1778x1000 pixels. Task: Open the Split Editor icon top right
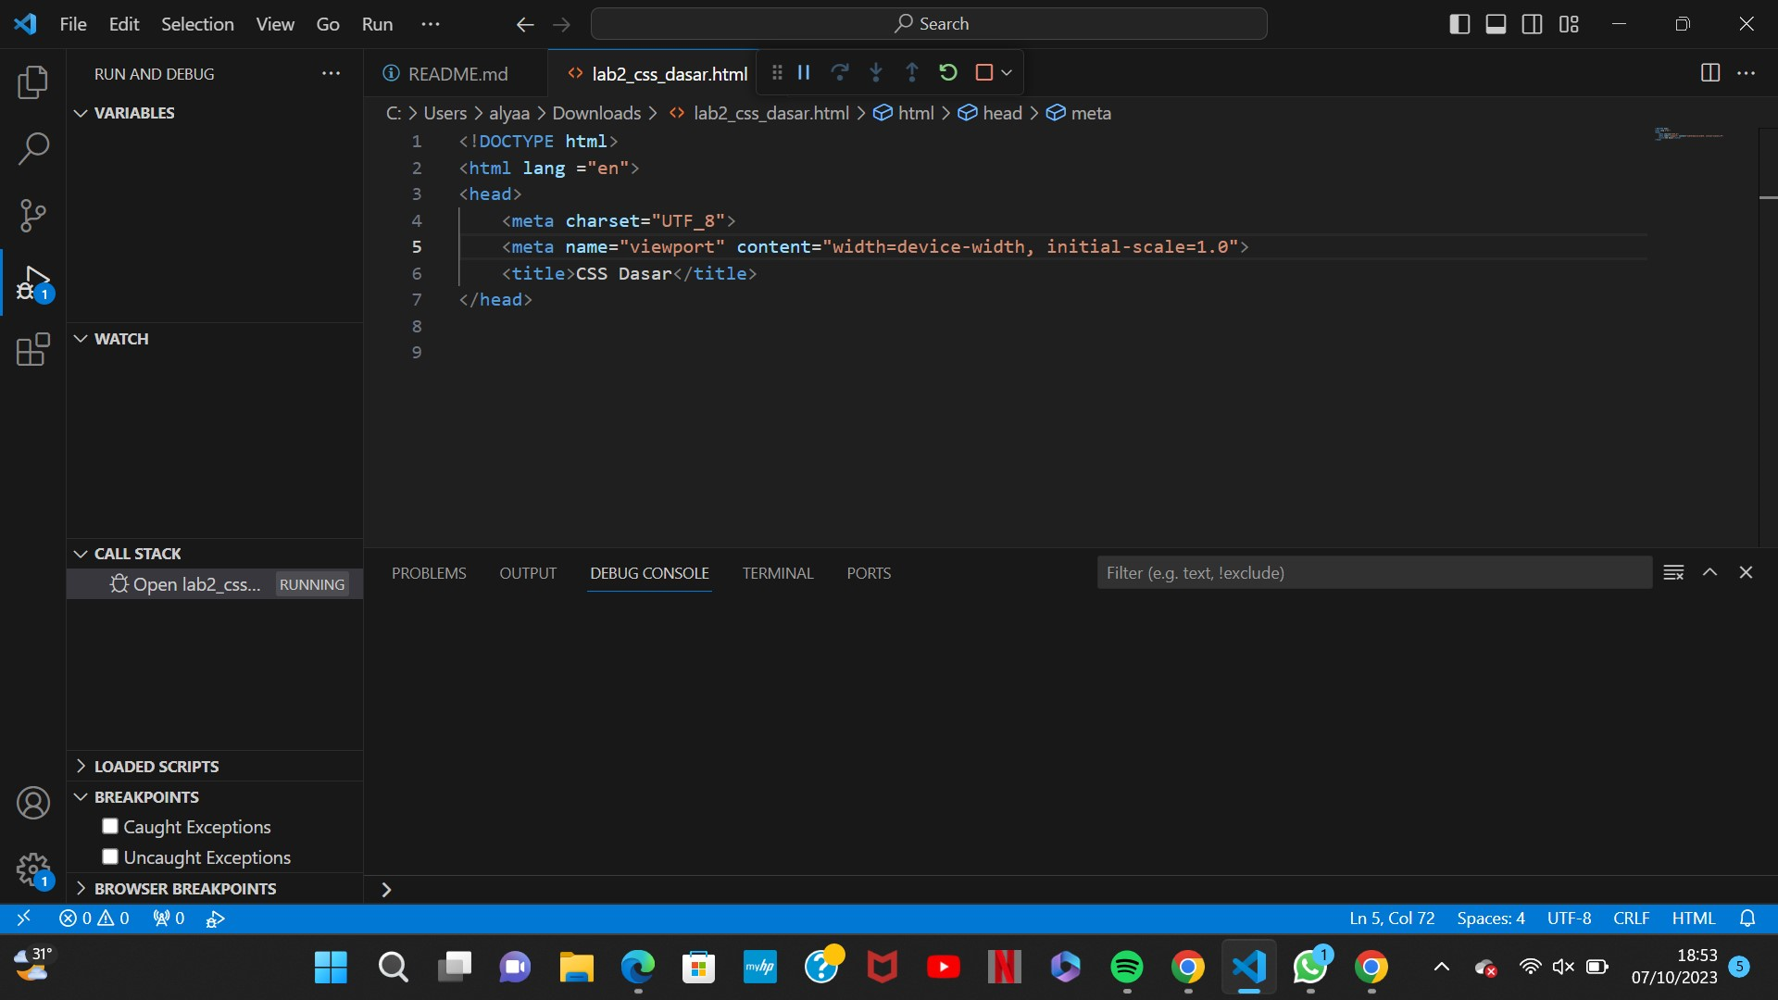point(1709,73)
